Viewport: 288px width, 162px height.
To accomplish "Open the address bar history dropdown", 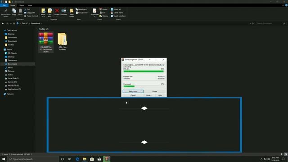I will [x=250, y=23].
